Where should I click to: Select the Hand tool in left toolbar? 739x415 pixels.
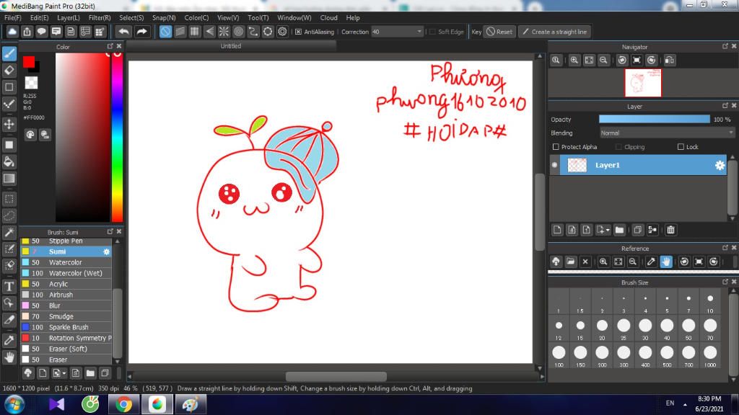coord(9,357)
